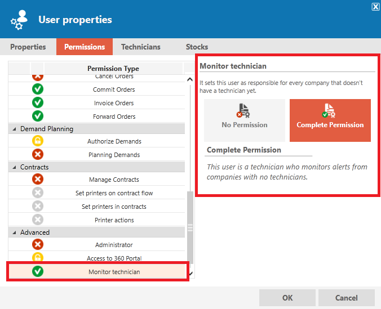Collapse the Advanced group

pos(14,232)
